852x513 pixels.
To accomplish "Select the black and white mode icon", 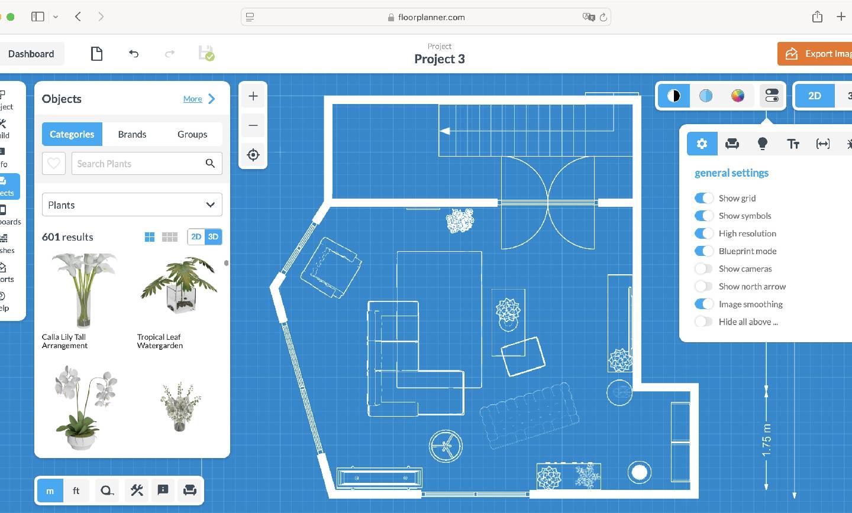I will (x=674, y=96).
